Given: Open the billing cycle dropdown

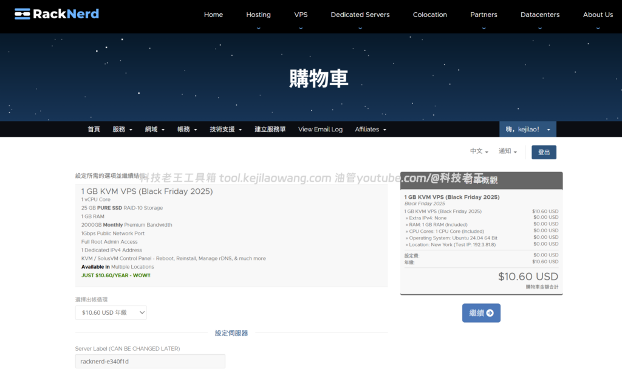Looking at the screenshot, I should 111,312.
